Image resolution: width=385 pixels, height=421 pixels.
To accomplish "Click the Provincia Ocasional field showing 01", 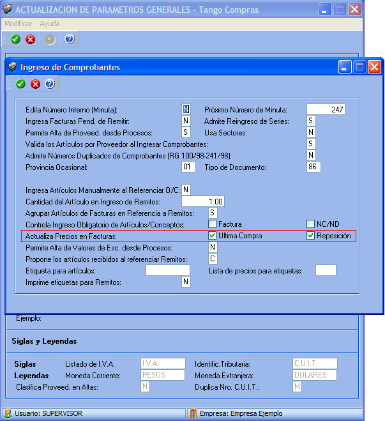I will pos(188,167).
